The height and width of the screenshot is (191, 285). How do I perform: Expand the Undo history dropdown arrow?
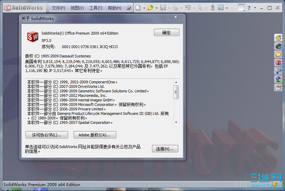tap(194, 8)
